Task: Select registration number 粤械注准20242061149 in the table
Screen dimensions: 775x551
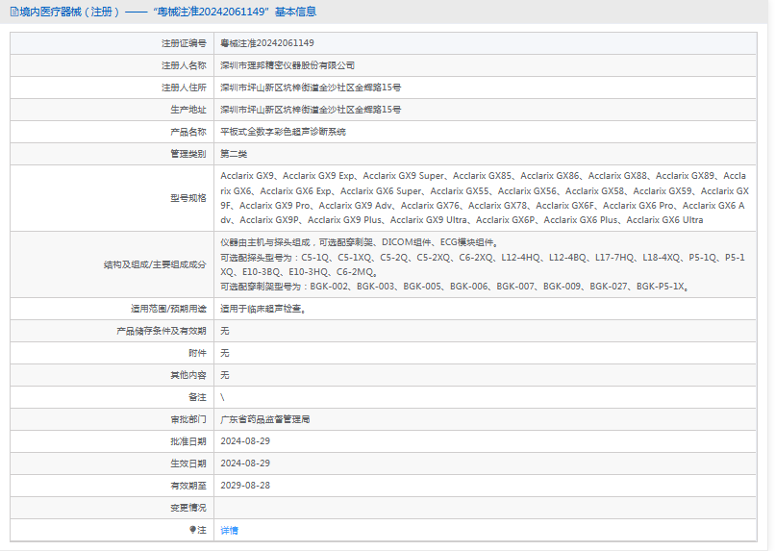Action: [267, 43]
